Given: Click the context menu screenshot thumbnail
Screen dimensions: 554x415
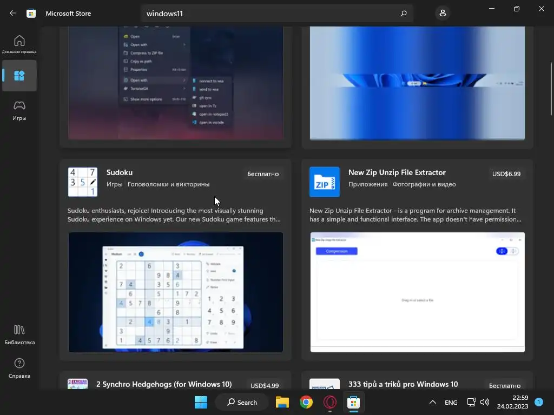Looking at the screenshot, I should pos(176,83).
